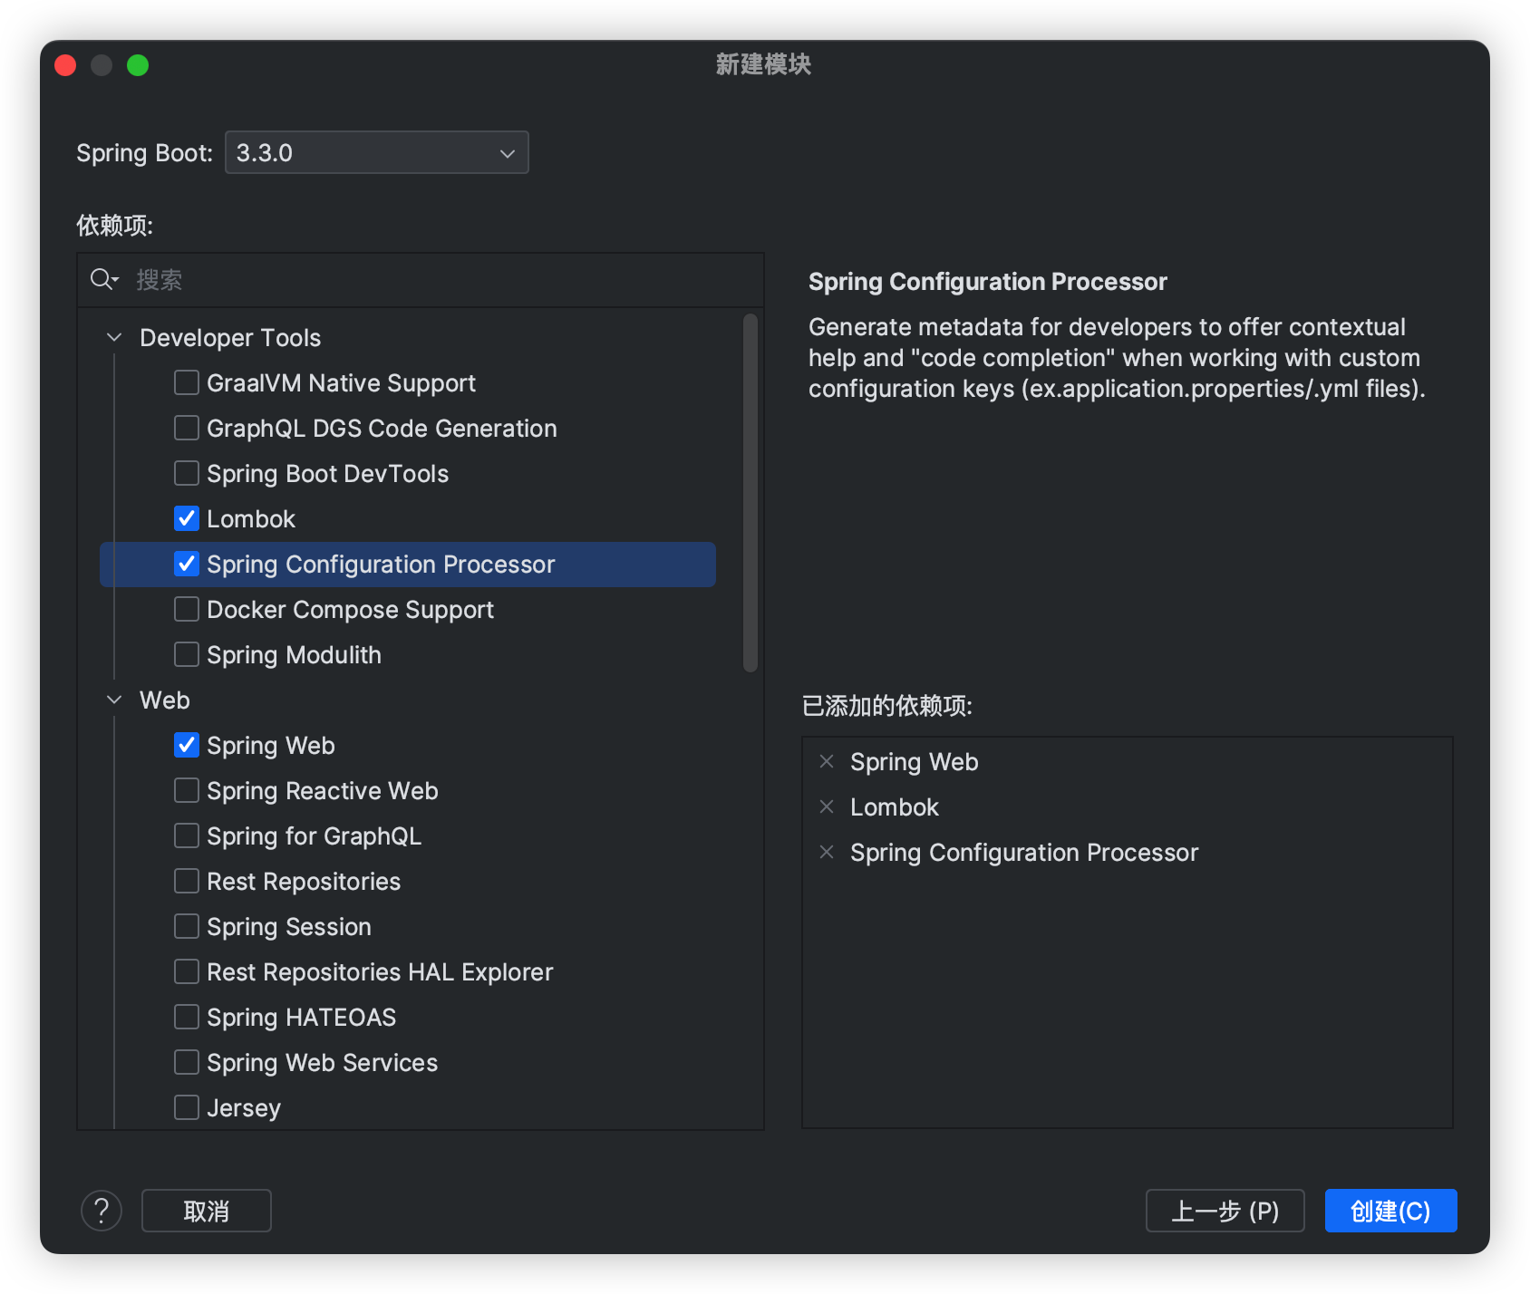
Task: Focus the 搜索 dependency search field
Action: (x=421, y=279)
